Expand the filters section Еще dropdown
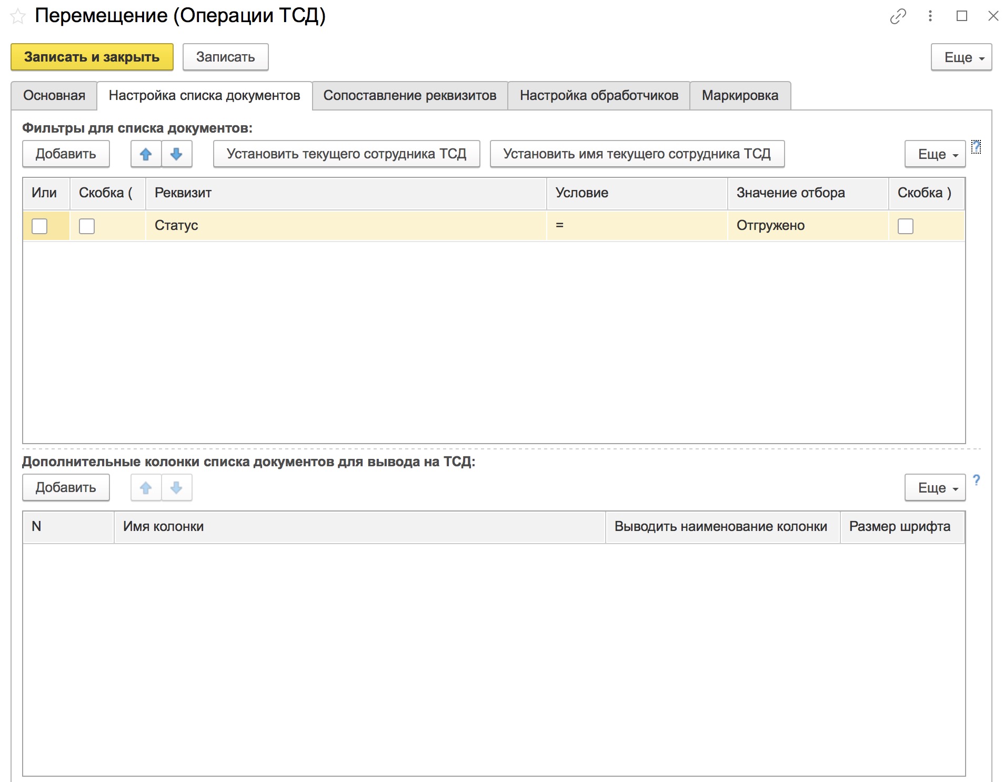 pyautogui.click(x=935, y=154)
